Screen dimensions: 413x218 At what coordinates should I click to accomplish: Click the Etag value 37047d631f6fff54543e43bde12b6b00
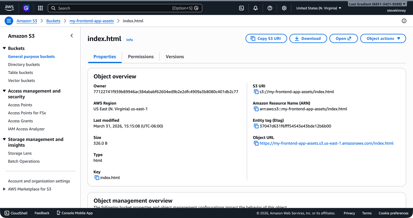[x=295, y=126]
